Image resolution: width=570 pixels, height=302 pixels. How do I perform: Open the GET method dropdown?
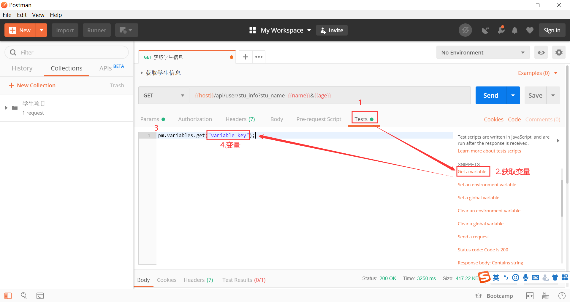coord(164,95)
